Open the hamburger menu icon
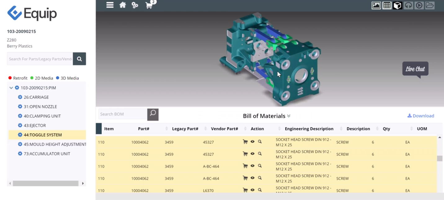The image size is (444, 200). click(110, 5)
